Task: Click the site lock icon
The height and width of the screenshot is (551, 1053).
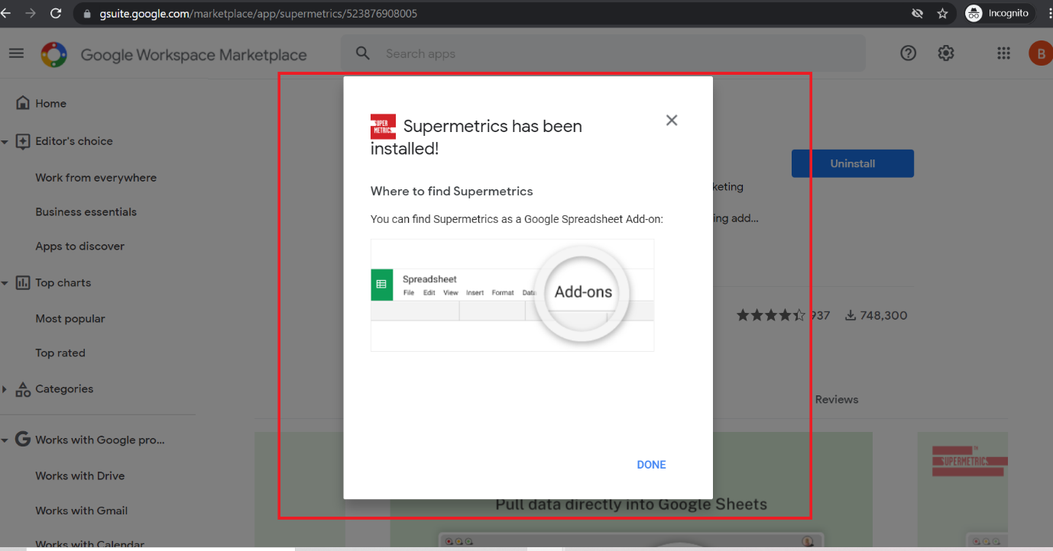Action: [x=86, y=14]
